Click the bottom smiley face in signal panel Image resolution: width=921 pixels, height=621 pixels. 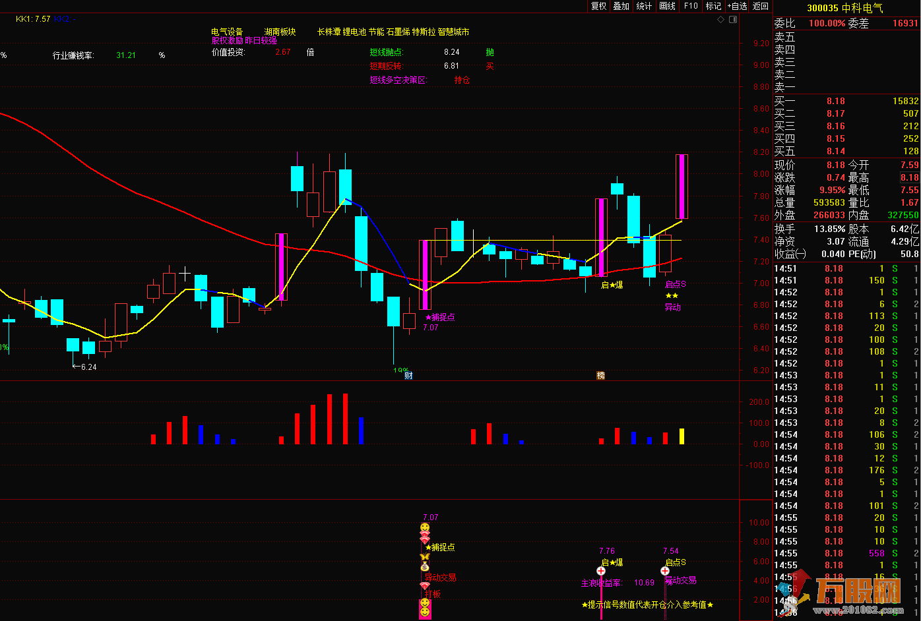coord(425,612)
